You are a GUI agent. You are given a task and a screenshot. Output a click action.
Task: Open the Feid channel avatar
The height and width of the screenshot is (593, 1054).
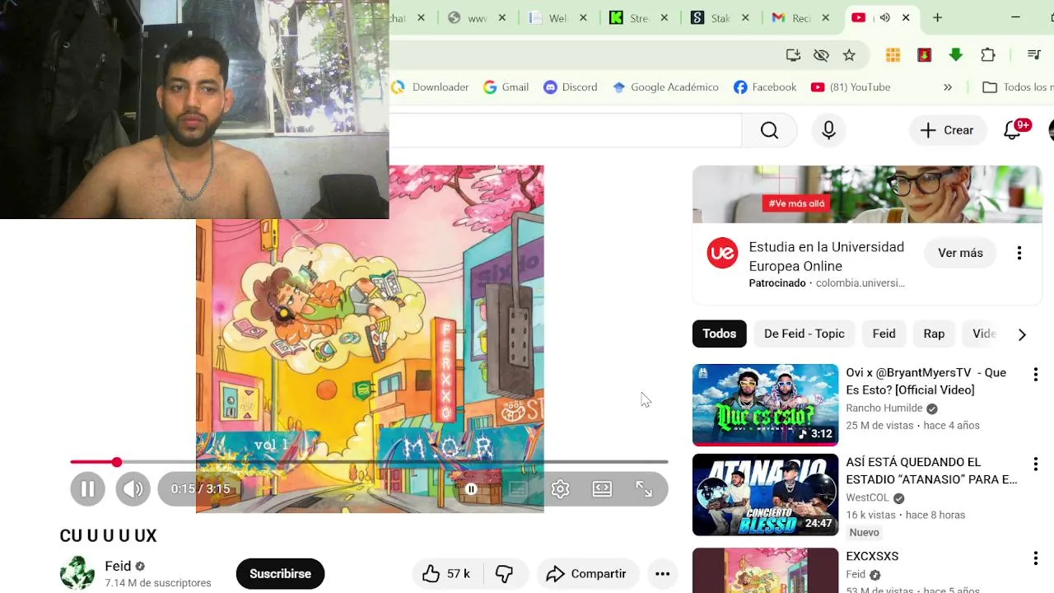77,573
